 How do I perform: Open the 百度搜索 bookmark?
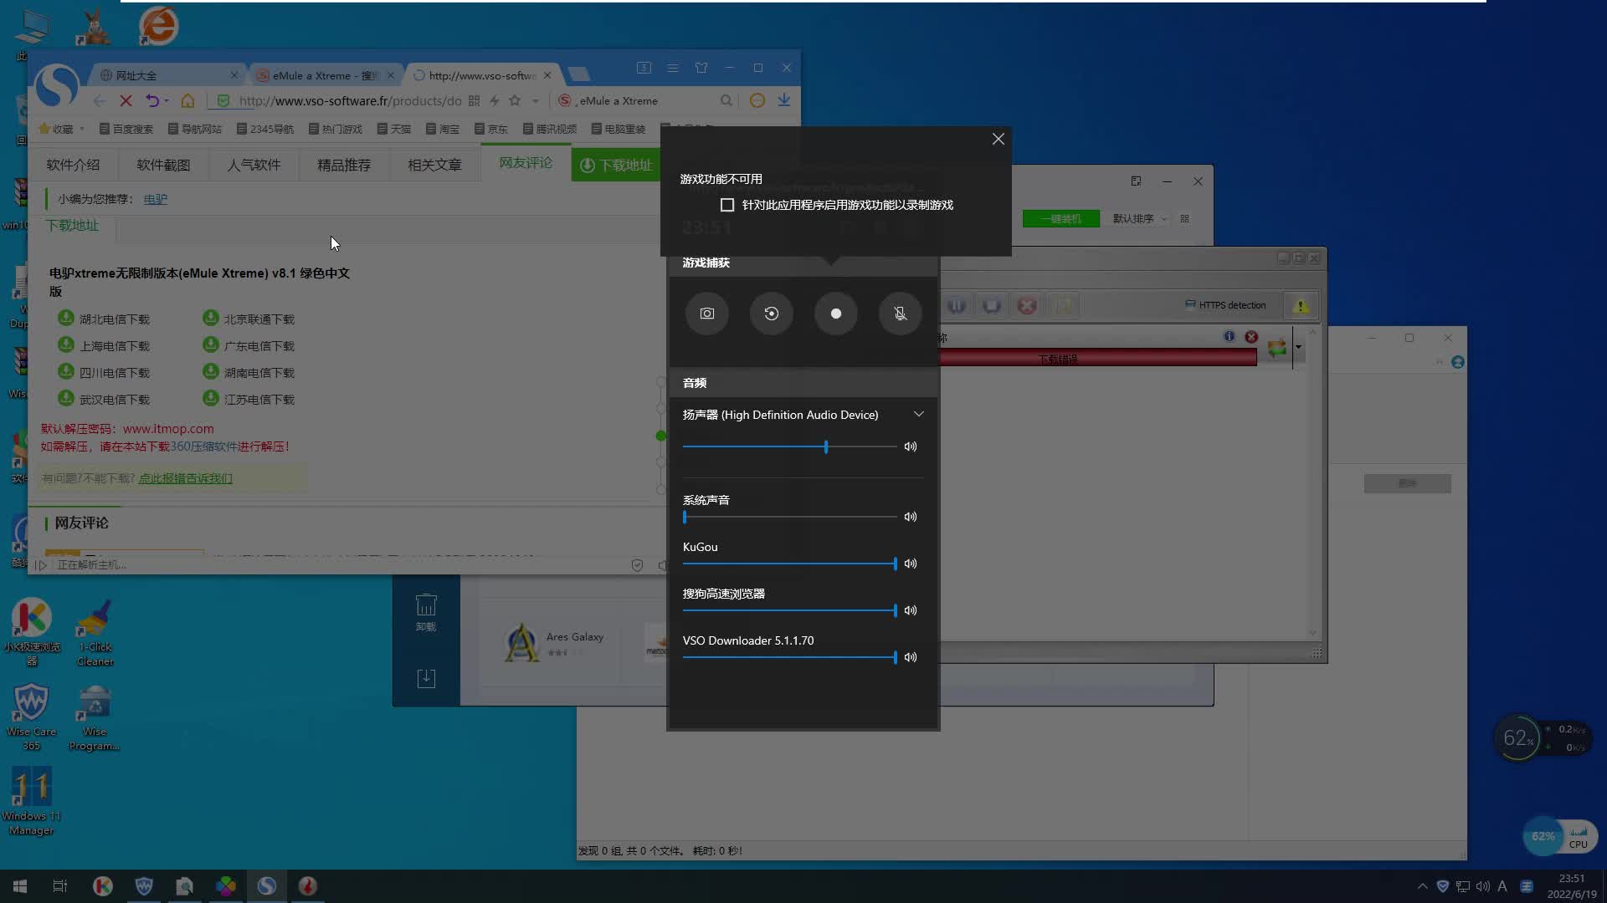(x=126, y=129)
